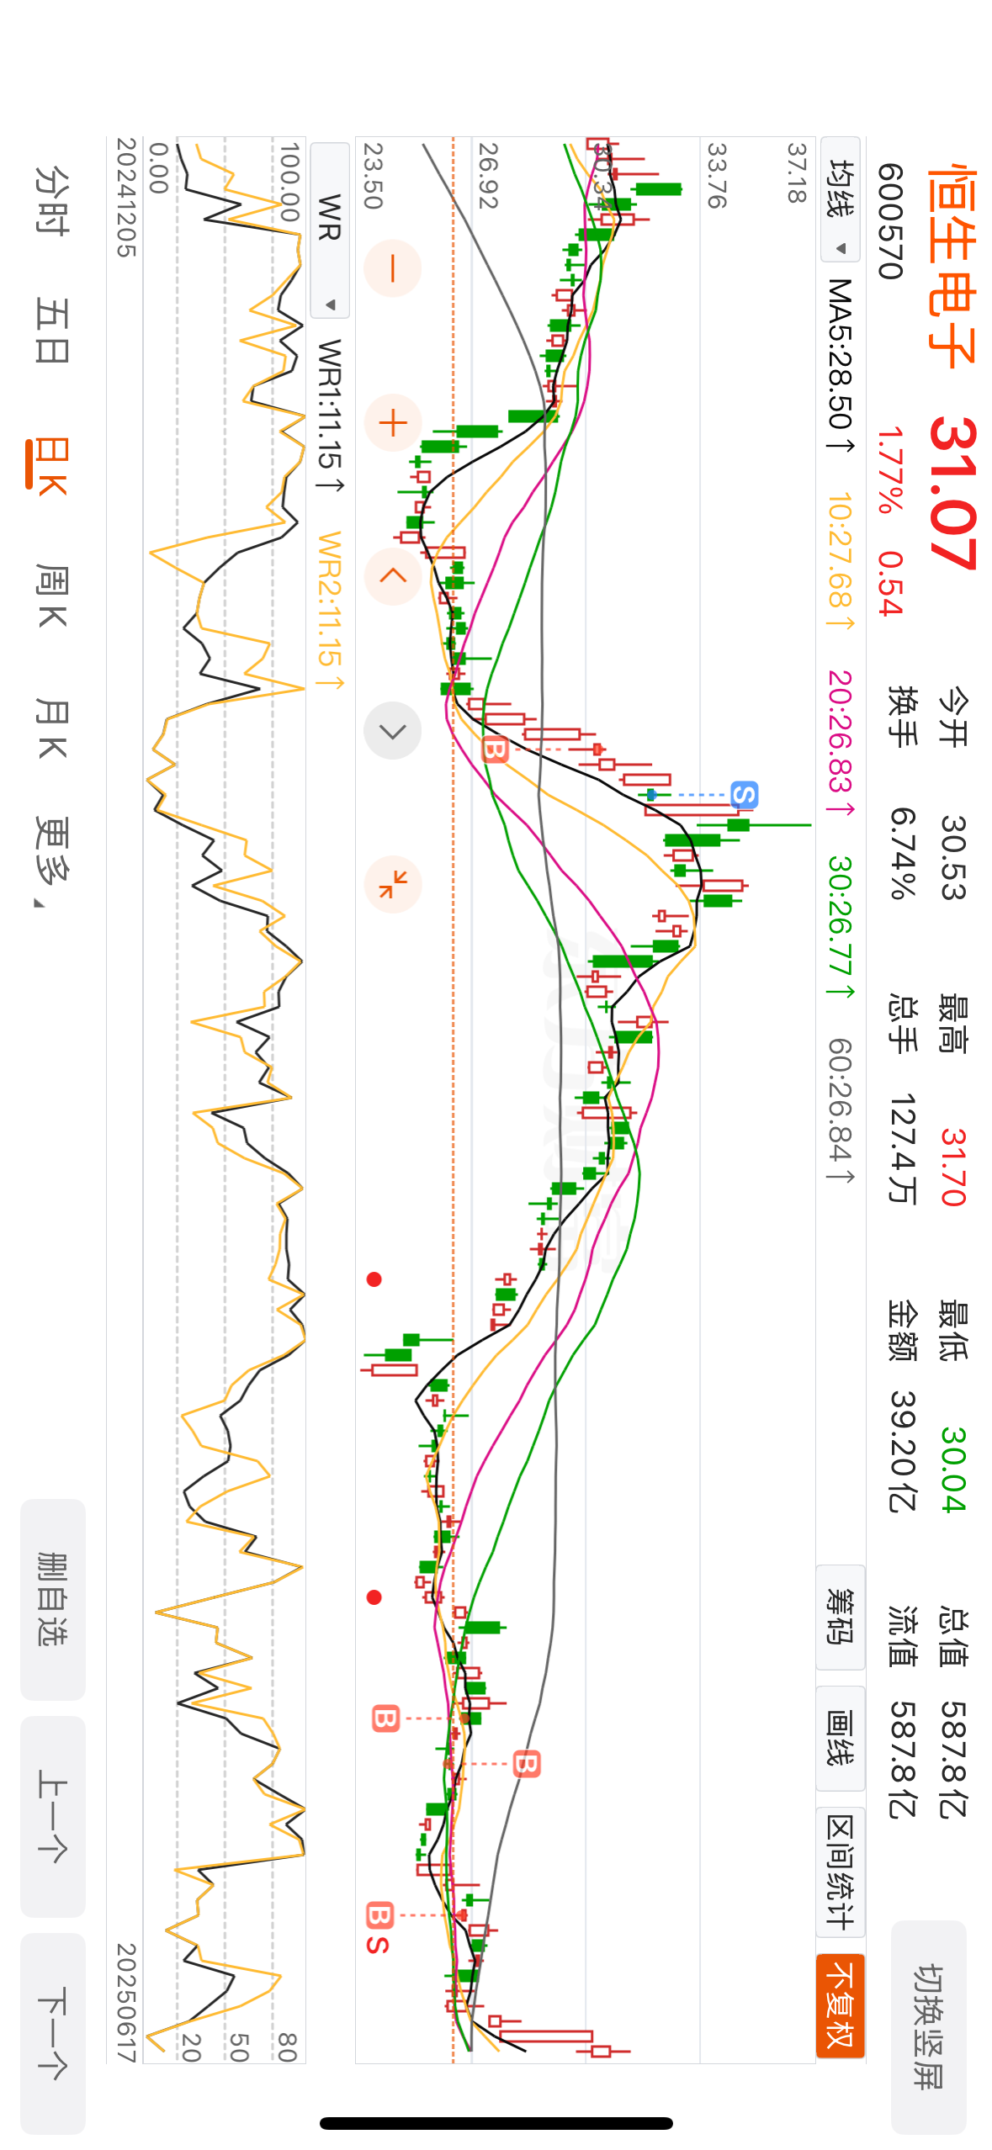Viewport: 992px width, 2150px height.
Task: Open 区间统计 range statistics
Action: point(840,1871)
